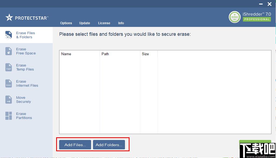276x158 pixels.
Task: Open the Move Securely file icon
Action: point(9,100)
